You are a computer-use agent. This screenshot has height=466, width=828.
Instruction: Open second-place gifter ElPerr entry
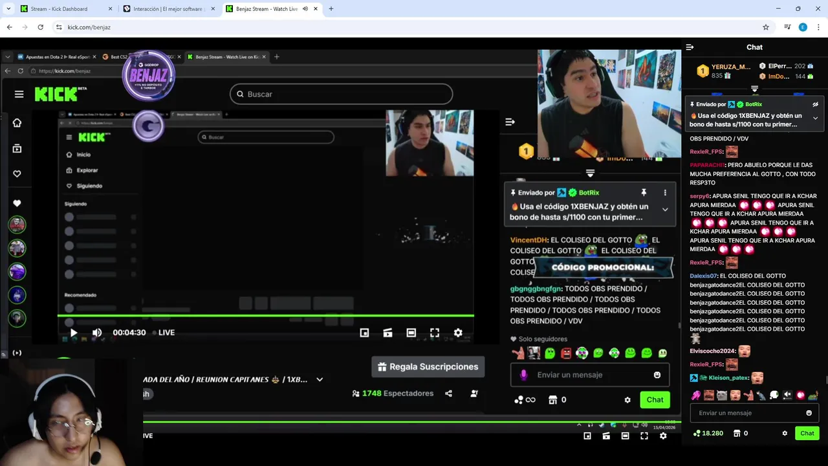pos(786,66)
